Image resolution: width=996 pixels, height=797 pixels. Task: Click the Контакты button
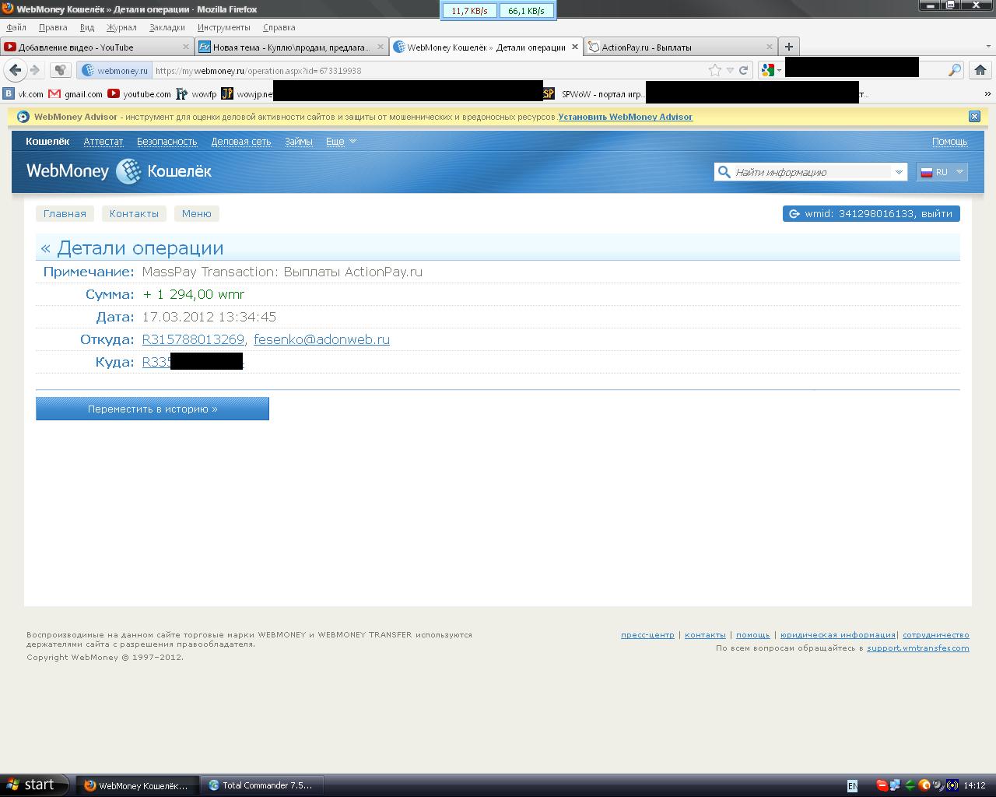pos(134,213)
